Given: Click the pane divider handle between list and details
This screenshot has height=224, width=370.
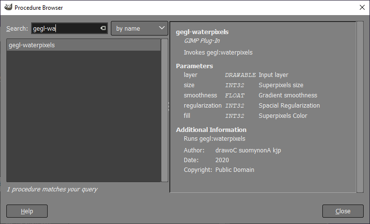Looking at the screenshot, I should [169, 107].
